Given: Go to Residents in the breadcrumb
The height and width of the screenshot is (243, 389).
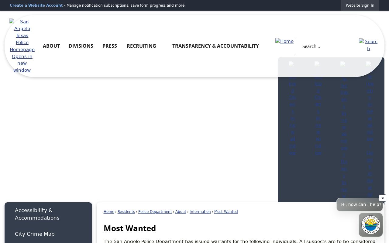Looking at the screenshot, I should pyautogui.click(x=126, y=212).
